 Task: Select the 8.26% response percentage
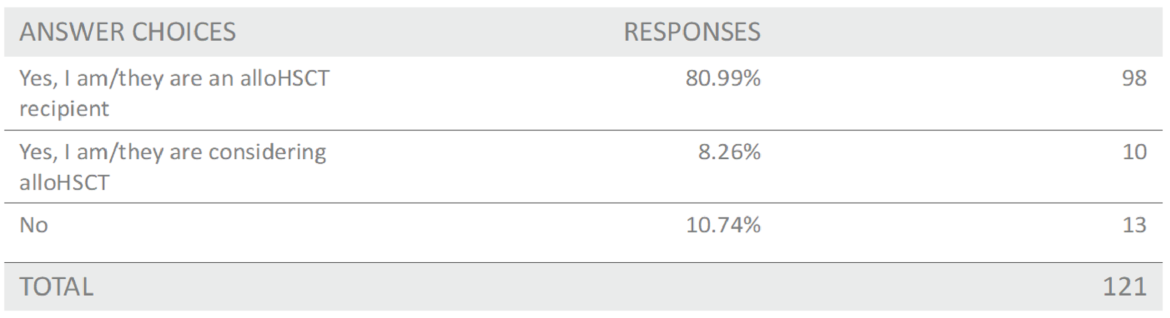pos(729,152)
